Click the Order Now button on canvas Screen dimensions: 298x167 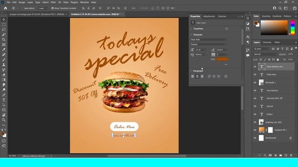coord(124,127)
